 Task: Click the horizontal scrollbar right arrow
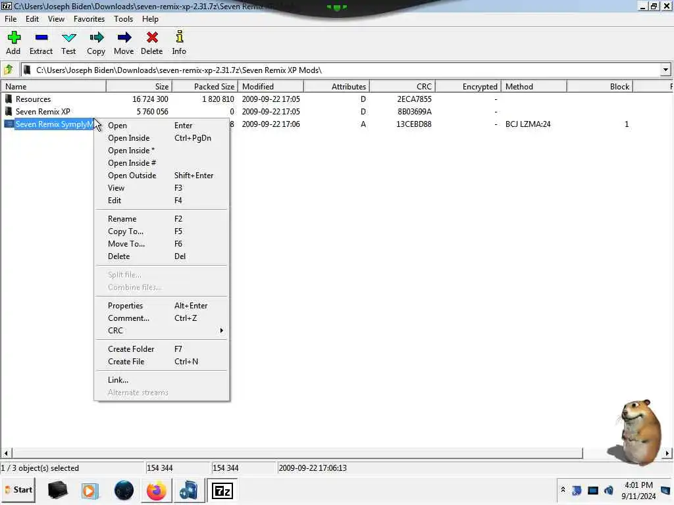667,452
